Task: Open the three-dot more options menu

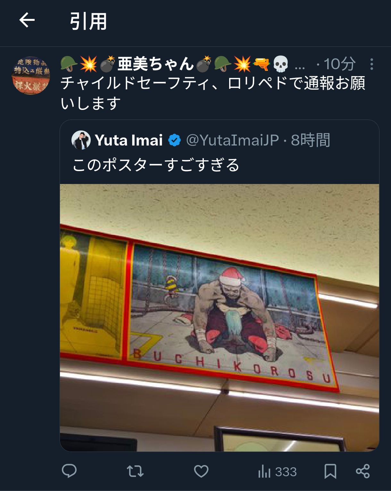Action: coord(371,64)
